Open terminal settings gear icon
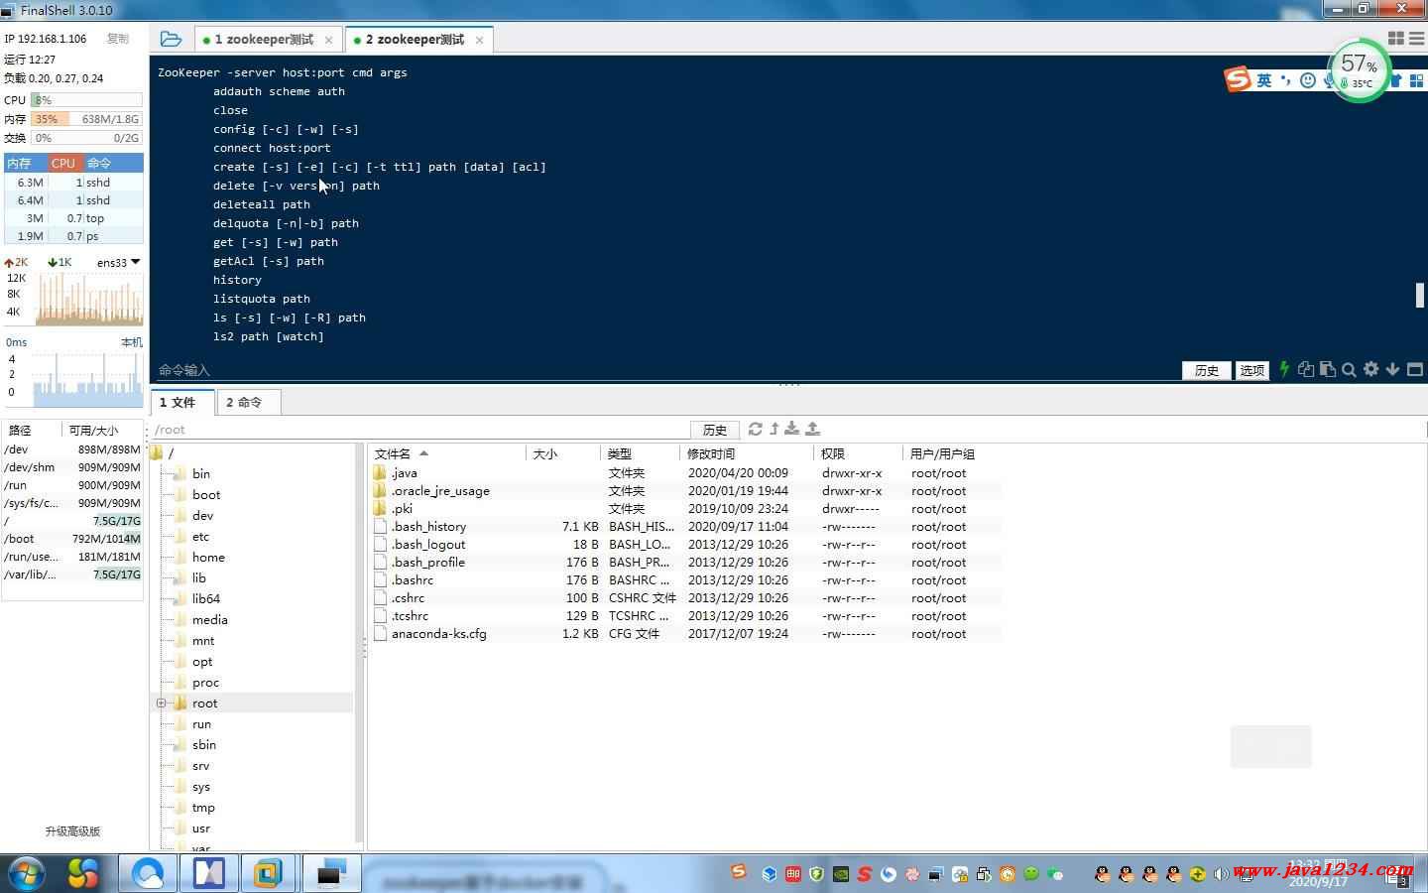Viewport: 1428px width, 893px height. coord(1370,369)
